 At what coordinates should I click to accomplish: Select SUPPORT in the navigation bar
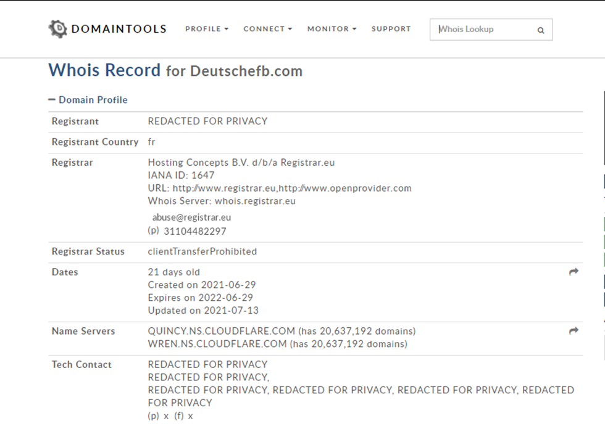tap(391, 29)
